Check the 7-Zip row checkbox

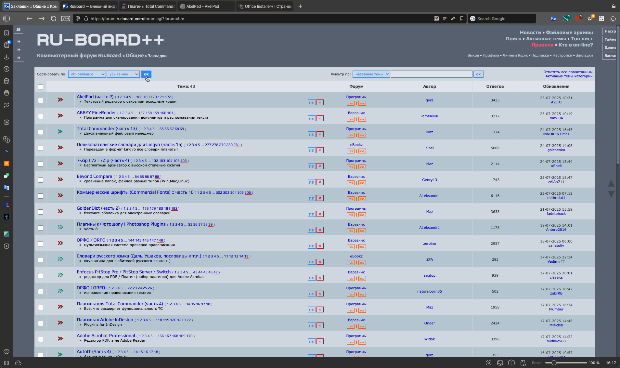(41, 164)
